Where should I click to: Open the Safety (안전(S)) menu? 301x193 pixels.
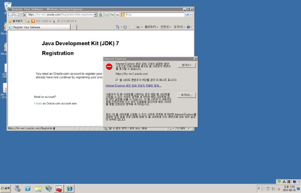166,27
